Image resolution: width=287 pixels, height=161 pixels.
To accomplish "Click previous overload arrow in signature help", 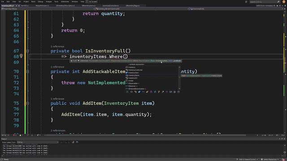I will point(71,61).
